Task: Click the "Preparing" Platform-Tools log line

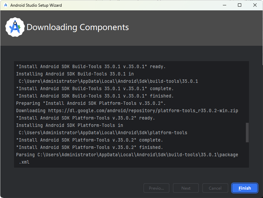Action: (x=91, y=103)
